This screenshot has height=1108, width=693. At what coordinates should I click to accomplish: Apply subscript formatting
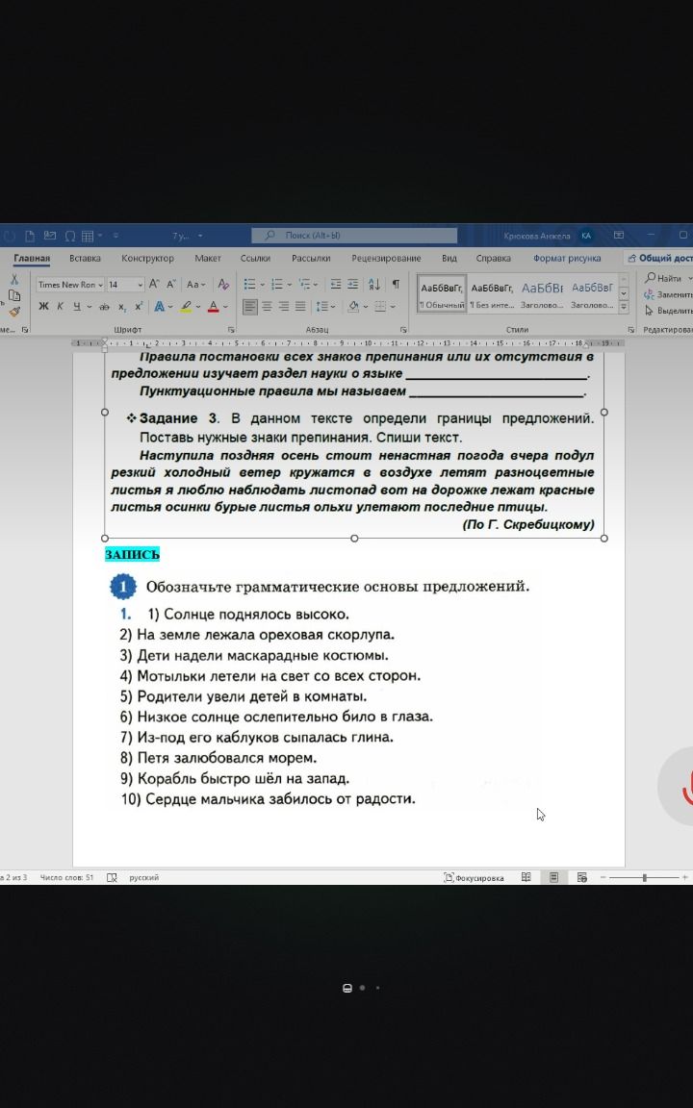click(122, 307)
